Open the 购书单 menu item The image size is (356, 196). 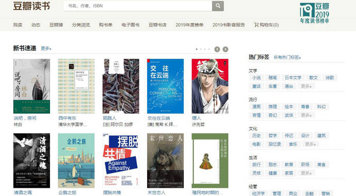tap(106, 25)
